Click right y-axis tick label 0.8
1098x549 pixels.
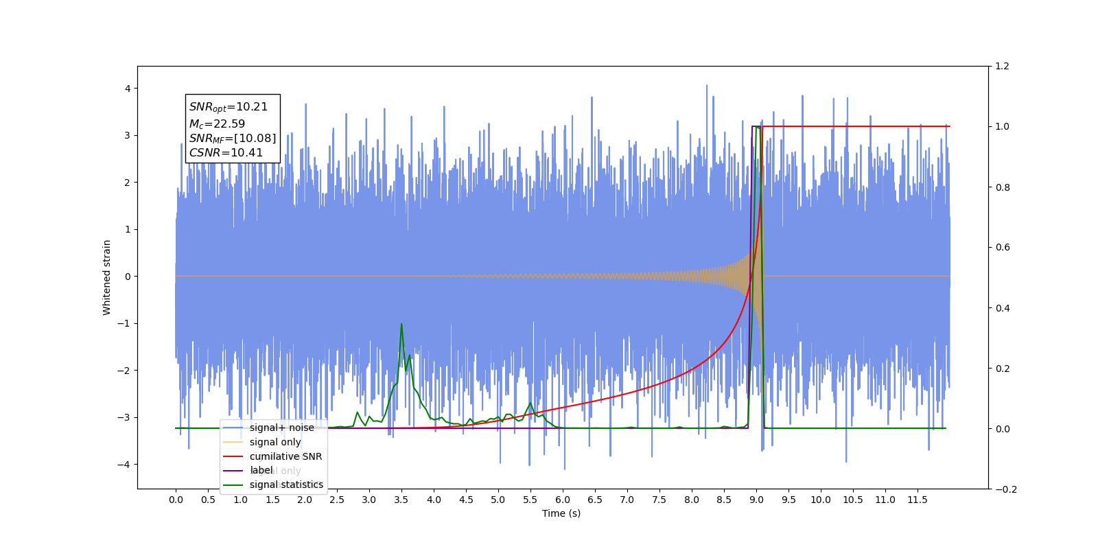pos(1002,187)
